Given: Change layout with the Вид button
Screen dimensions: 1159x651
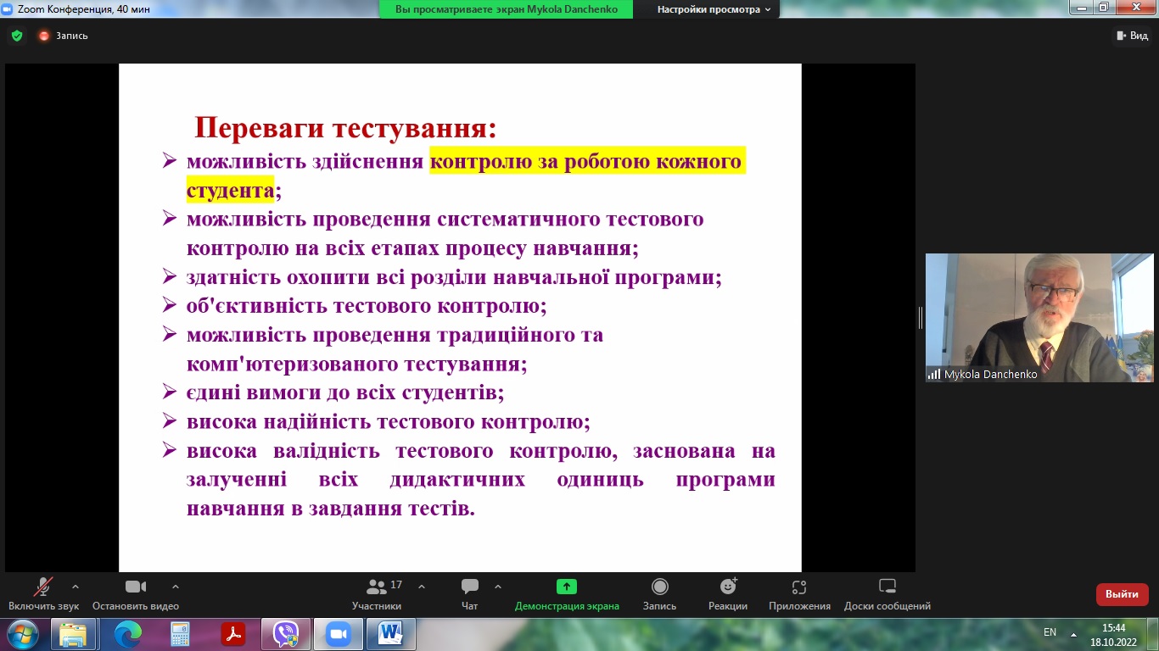Looking at the screenshot, I should coord(1131,36).
